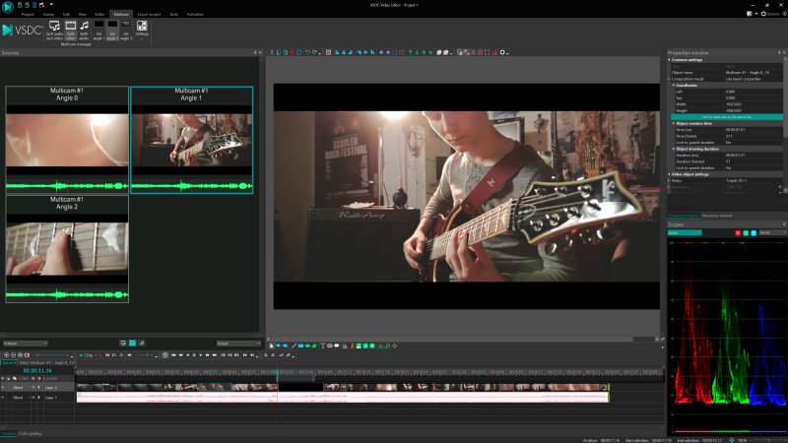Click the volume speaker icon on timeline toolbar
This screenshot has height=443, width=788.
pyautogui.click(x=130, y=355)
